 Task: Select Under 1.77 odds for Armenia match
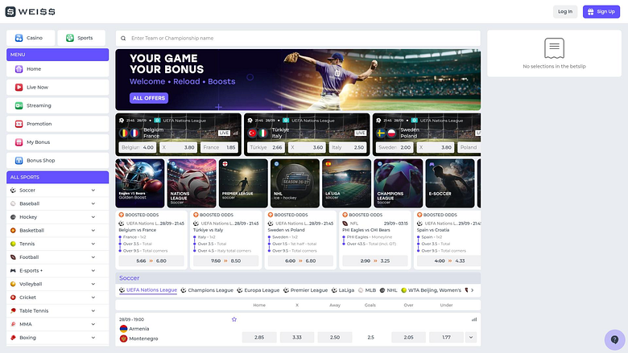[x=446, y=338]
